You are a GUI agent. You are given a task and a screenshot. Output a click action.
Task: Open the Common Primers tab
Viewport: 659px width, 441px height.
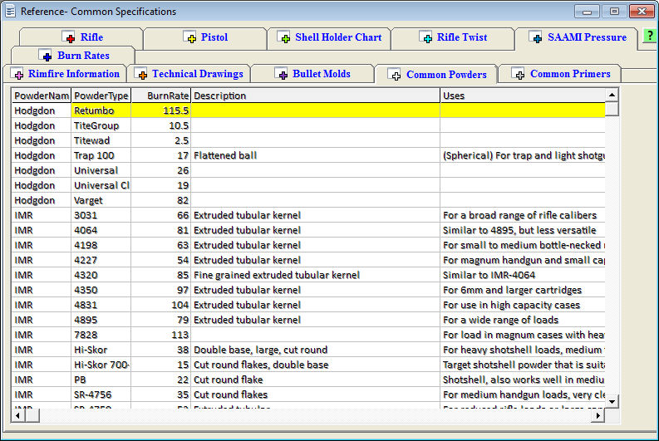[x=561, y=74]
